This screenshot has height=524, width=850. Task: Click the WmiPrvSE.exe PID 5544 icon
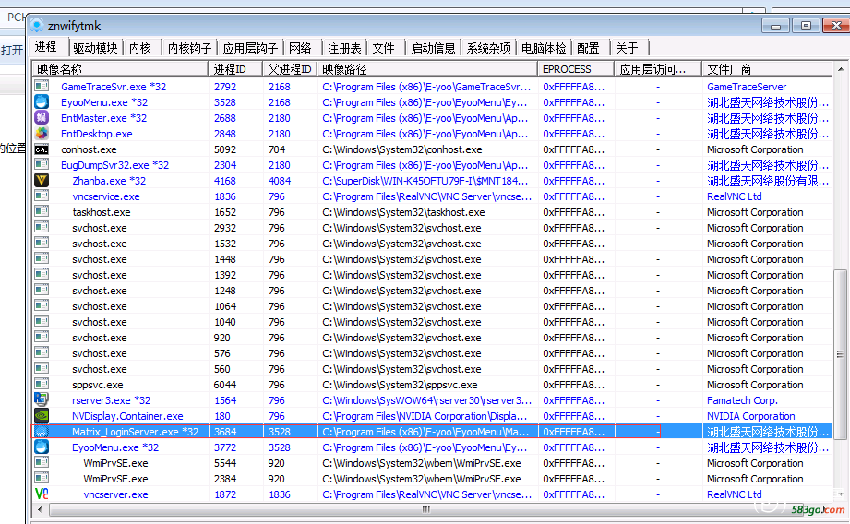tap(42, 463)
